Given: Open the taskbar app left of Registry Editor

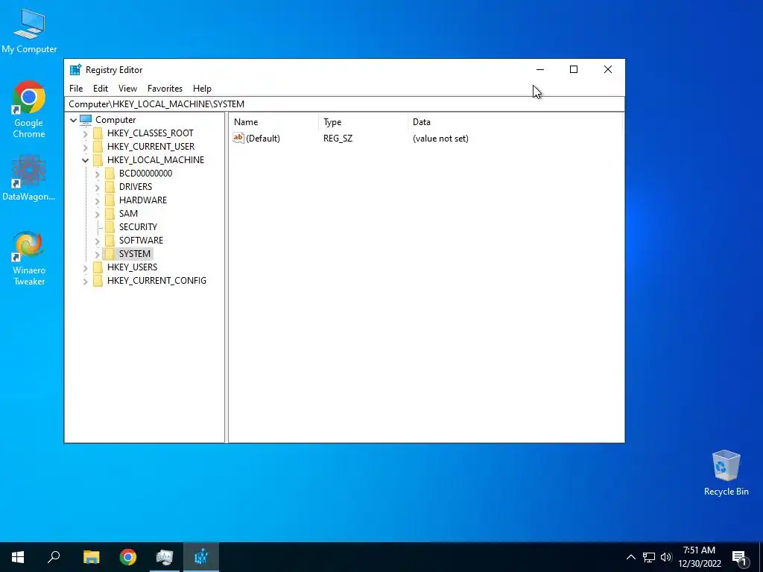Looking at the screenshot, I should click(x=165, y=557).
